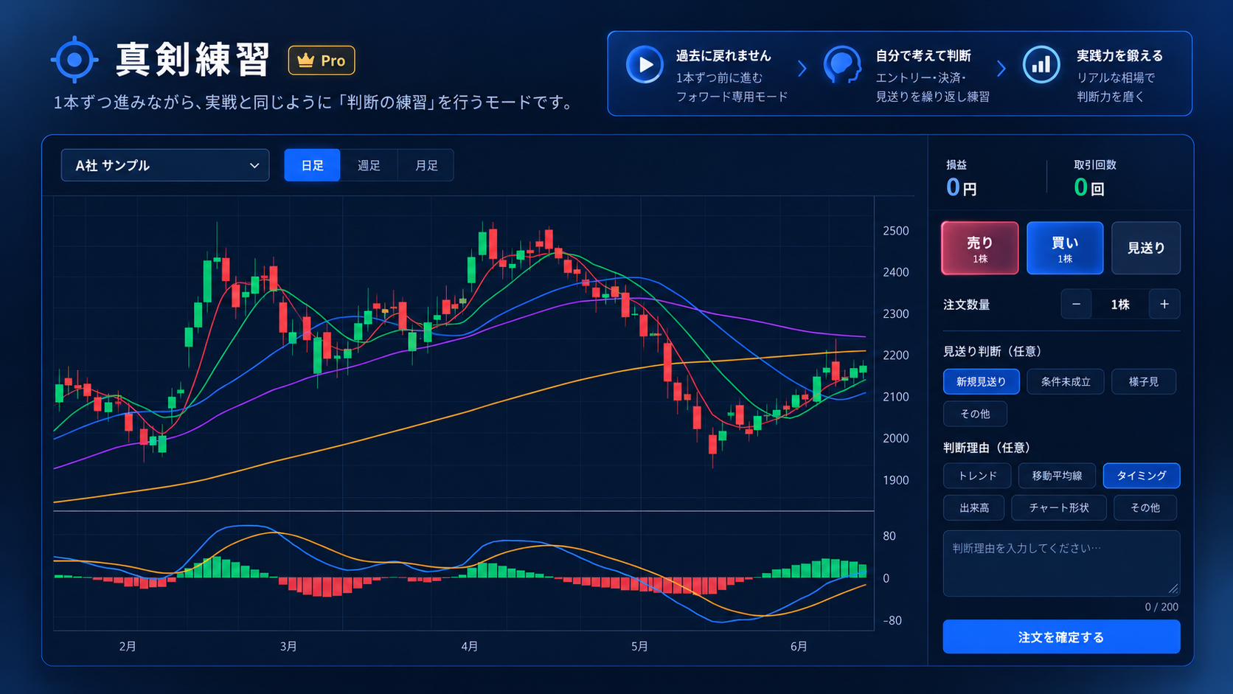Toggle その他 chip under 判断理由

point(1145,507)
